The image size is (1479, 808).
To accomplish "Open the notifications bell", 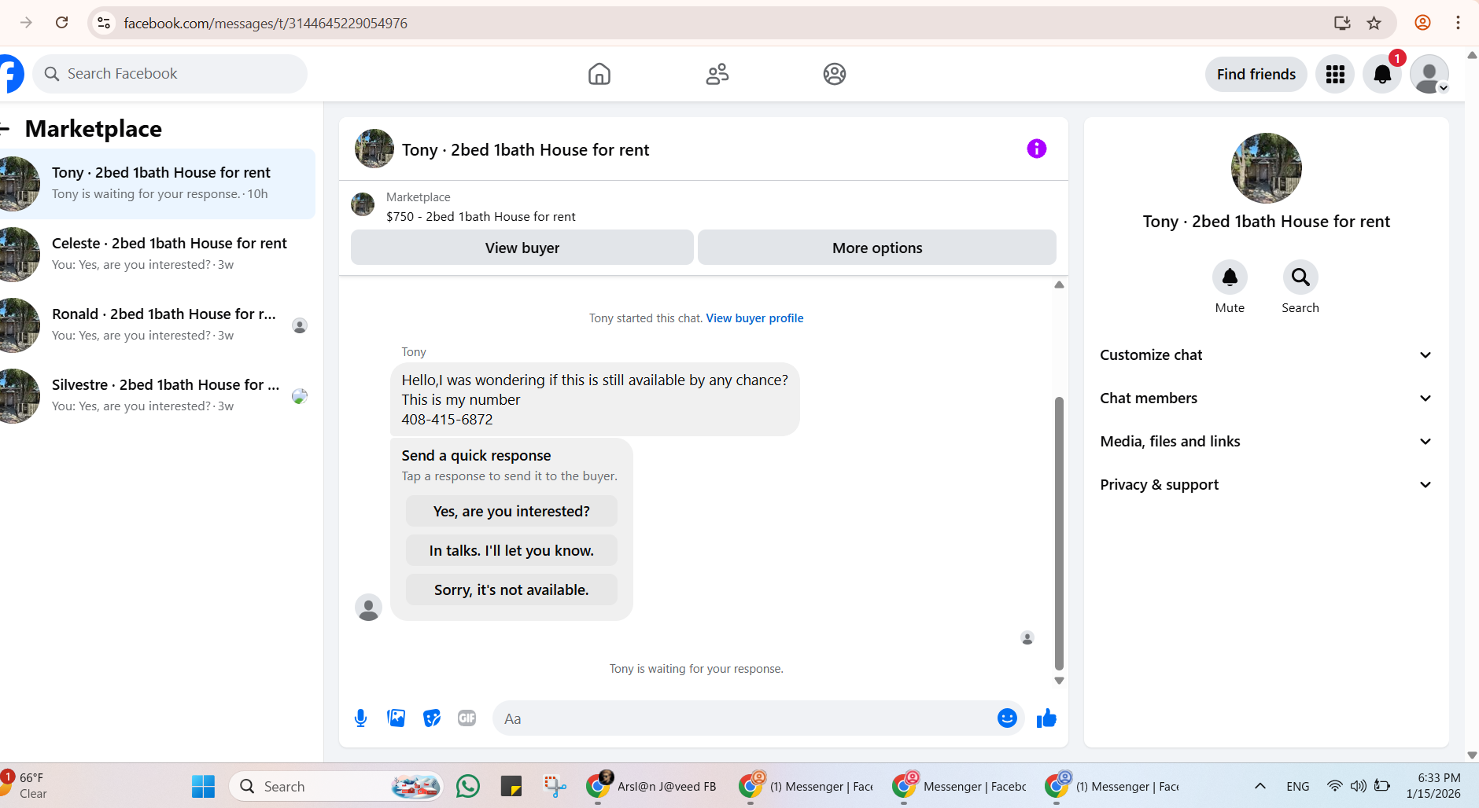I will (1382, 74).
